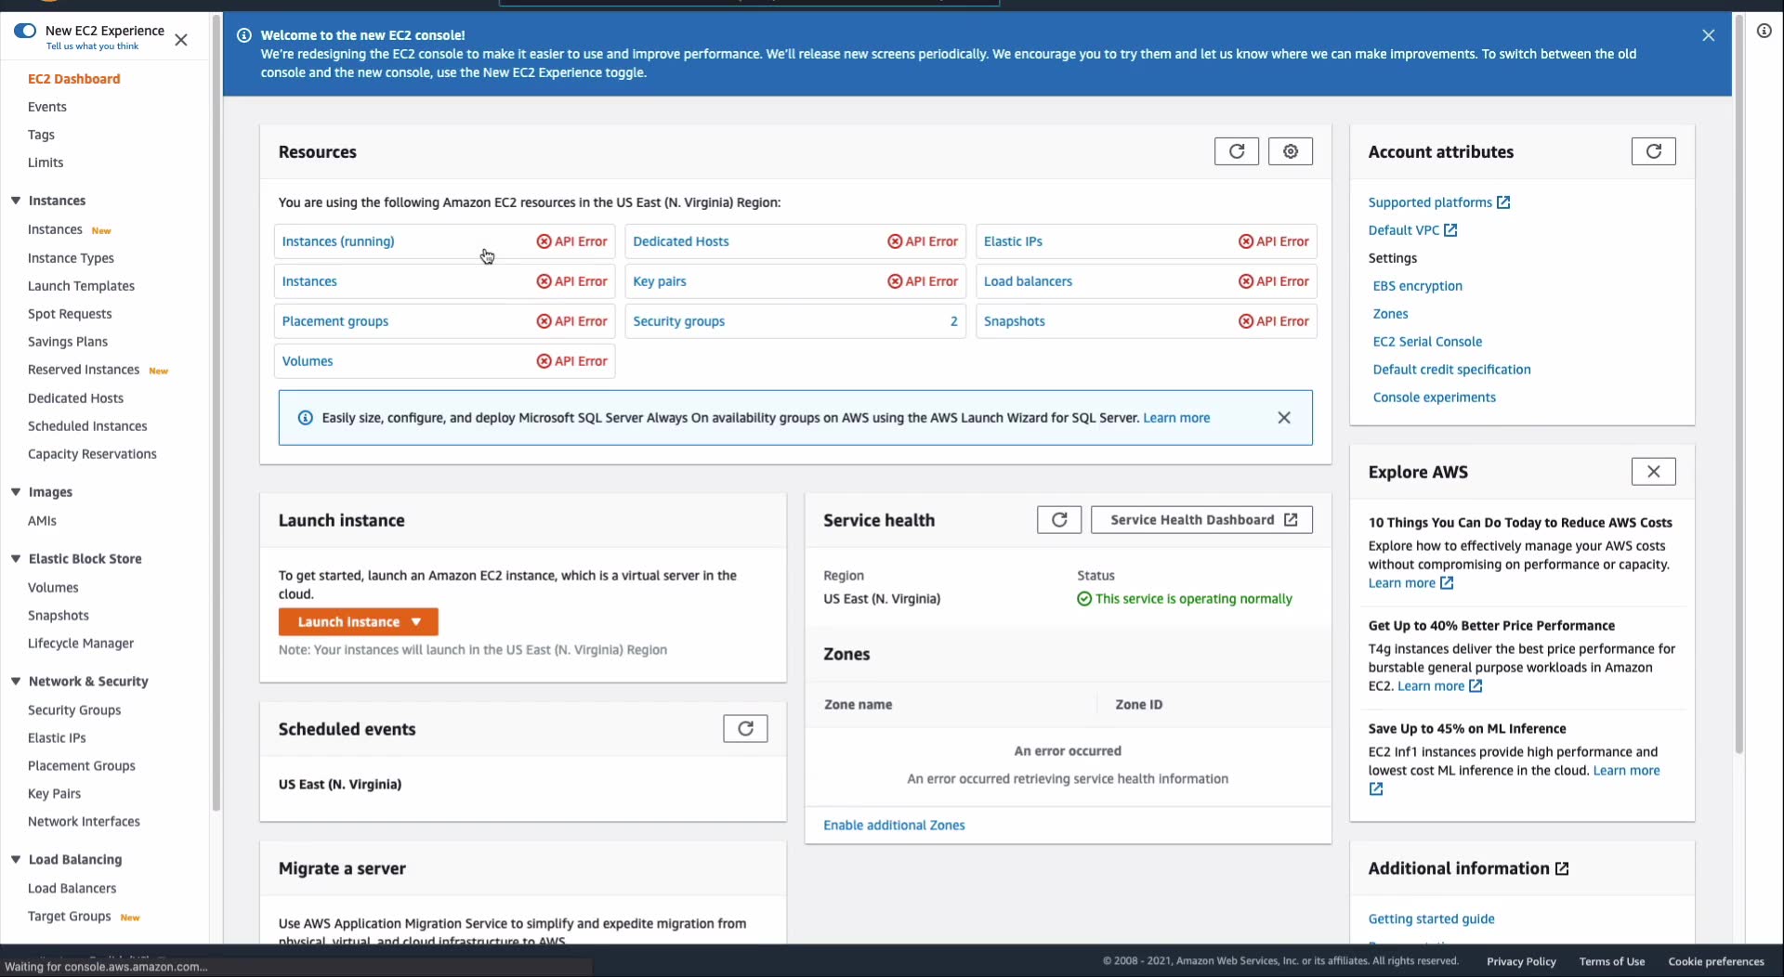Refresh Scheduled events panel

click(745, 729)
